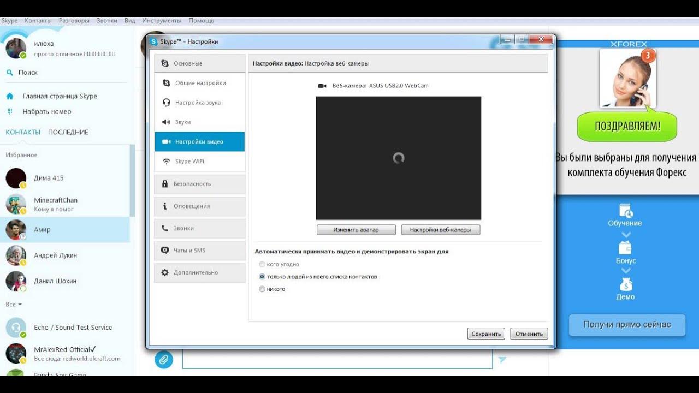
Task: Click the phone icon beside Звонки section
Action: click(x=165, y=228)
